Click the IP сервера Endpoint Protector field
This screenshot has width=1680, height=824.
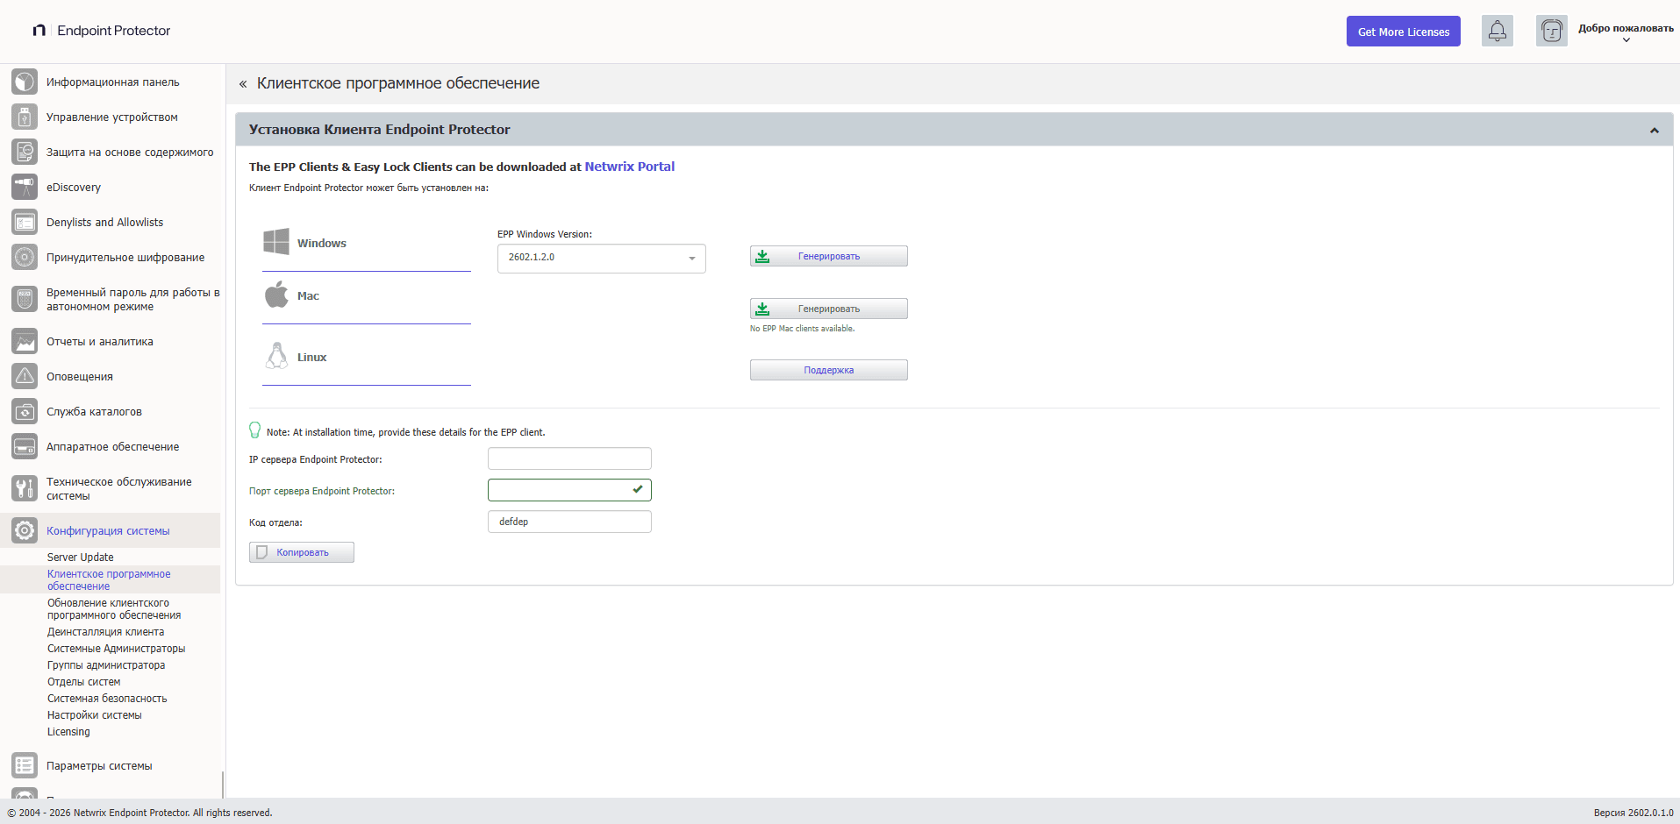569,458
